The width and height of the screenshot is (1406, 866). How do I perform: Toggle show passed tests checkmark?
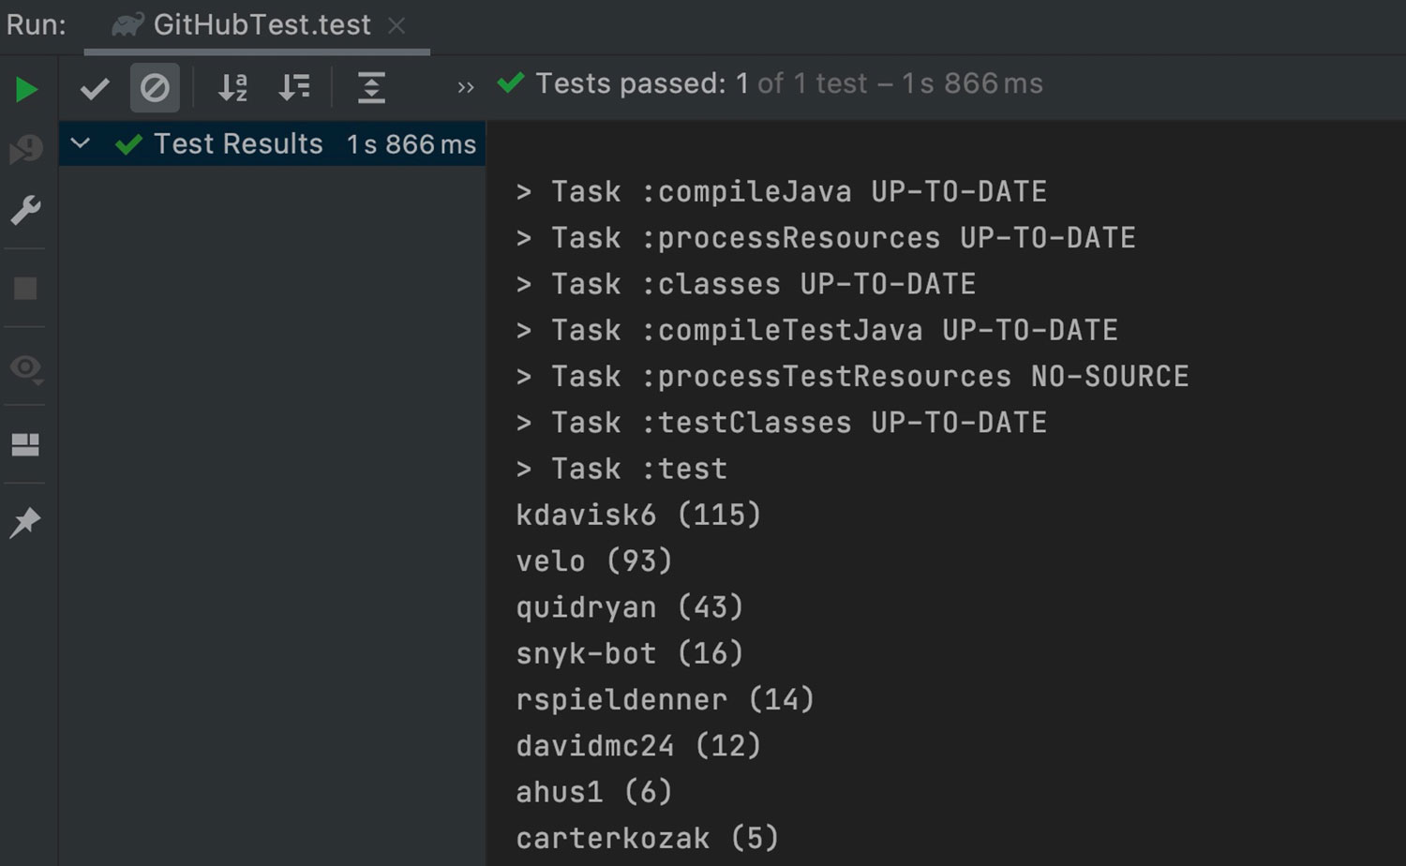95,89
